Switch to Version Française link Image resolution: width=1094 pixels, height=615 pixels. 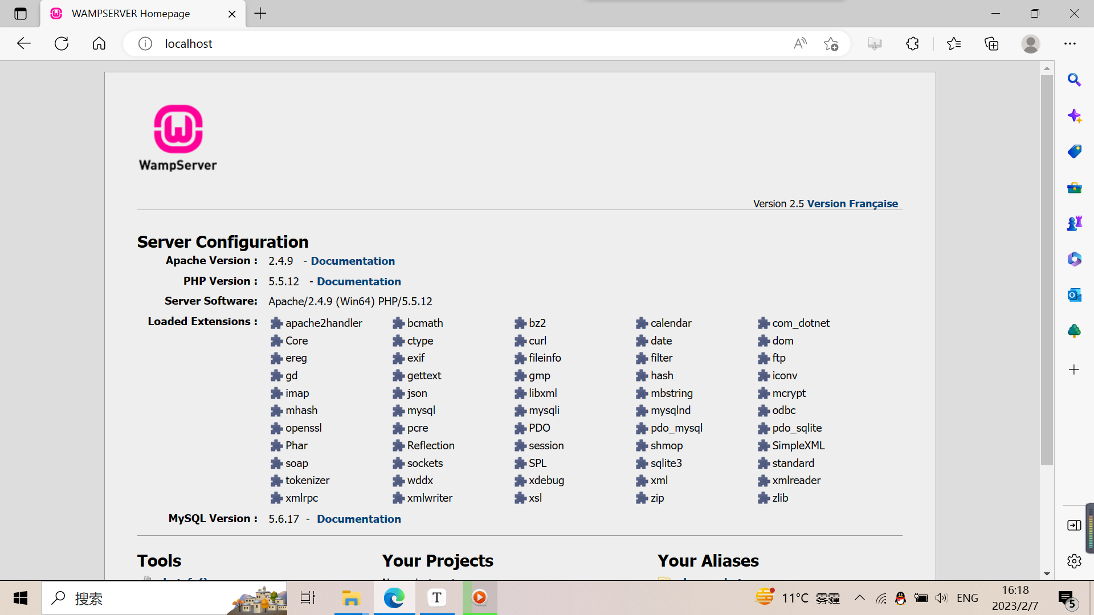tap(852, 204)
